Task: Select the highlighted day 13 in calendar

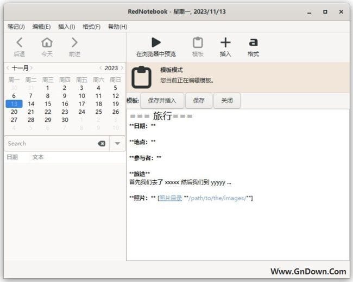Action: tap(14, 104)
